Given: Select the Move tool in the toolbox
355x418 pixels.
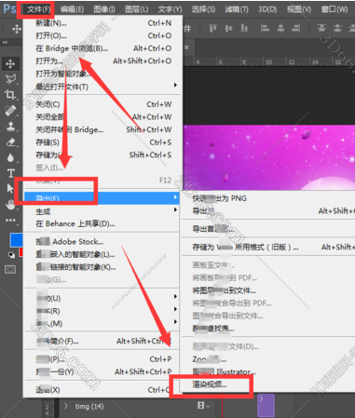Looking at the screenshot, I should point(10,63).
